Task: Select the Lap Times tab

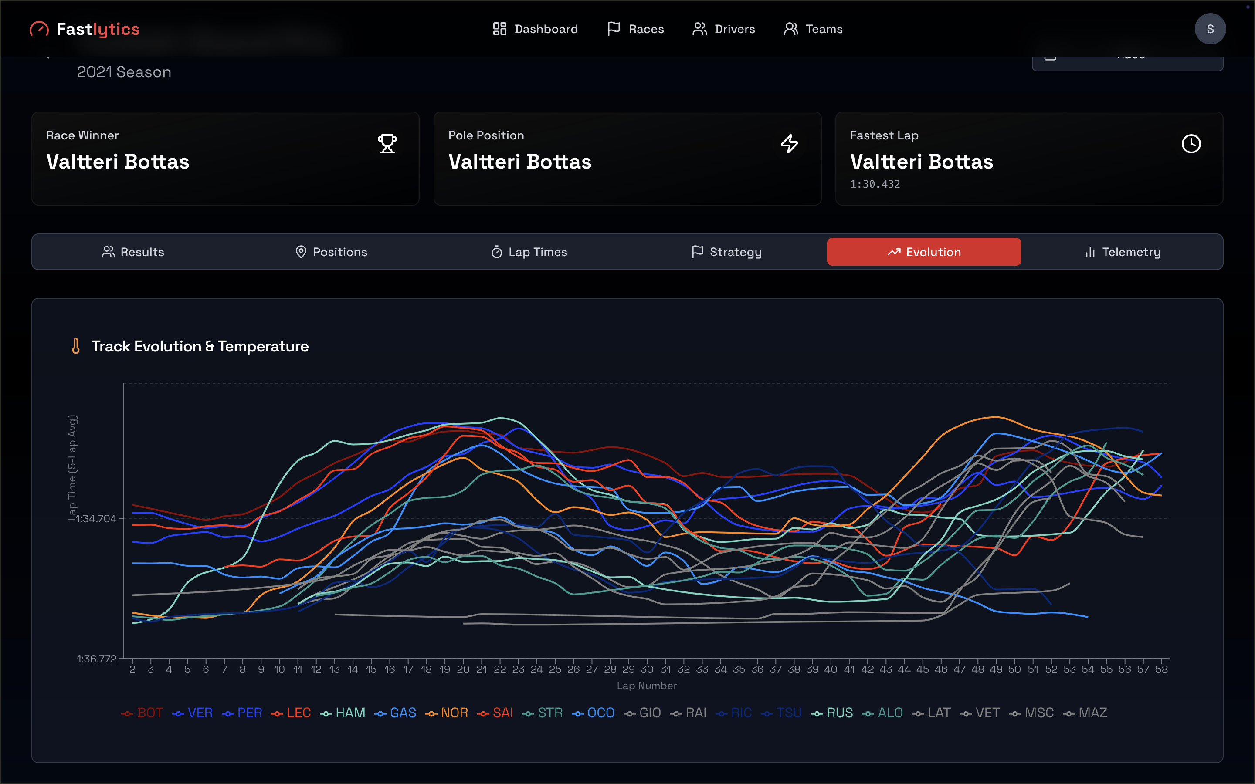Action: 529,252
